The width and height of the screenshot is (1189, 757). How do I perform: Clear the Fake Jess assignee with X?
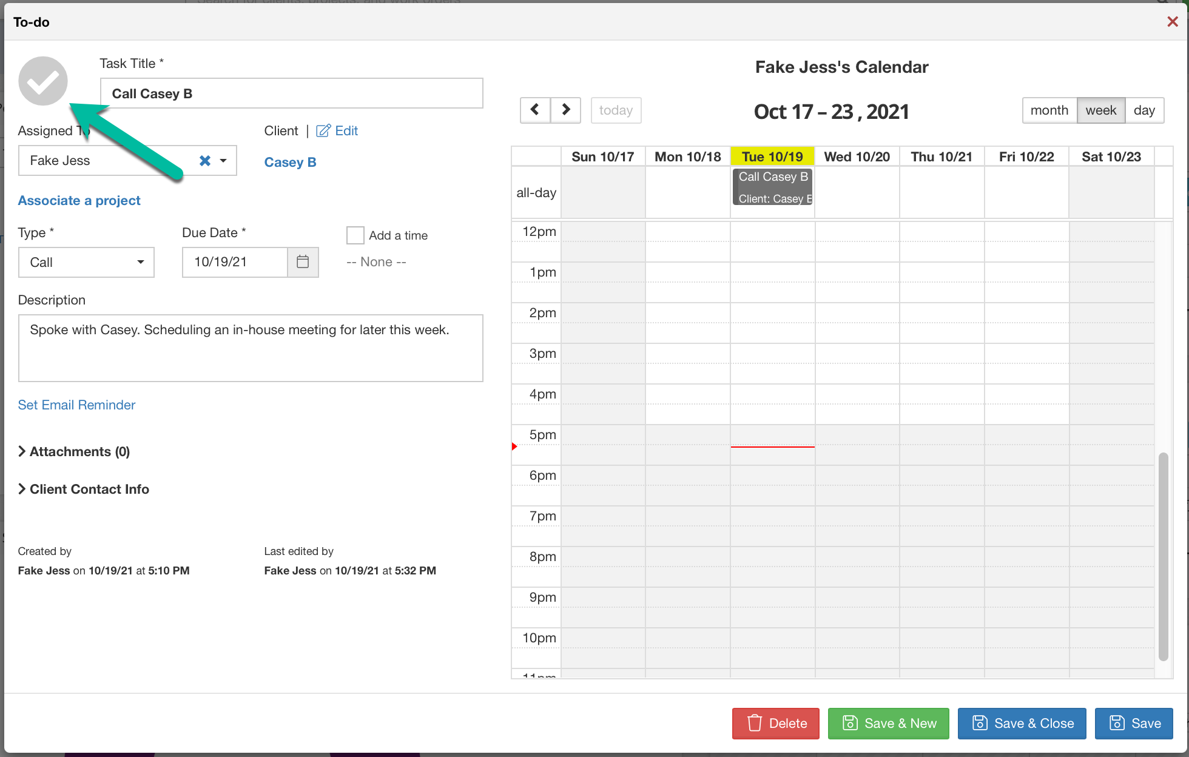tap(205, 161)
